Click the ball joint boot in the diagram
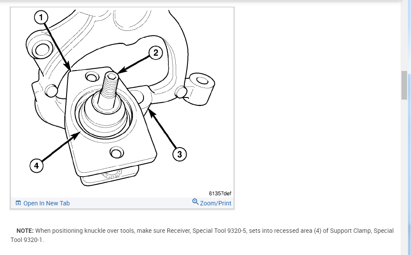Viewport: 411px width, 255px height. point(104,115)
